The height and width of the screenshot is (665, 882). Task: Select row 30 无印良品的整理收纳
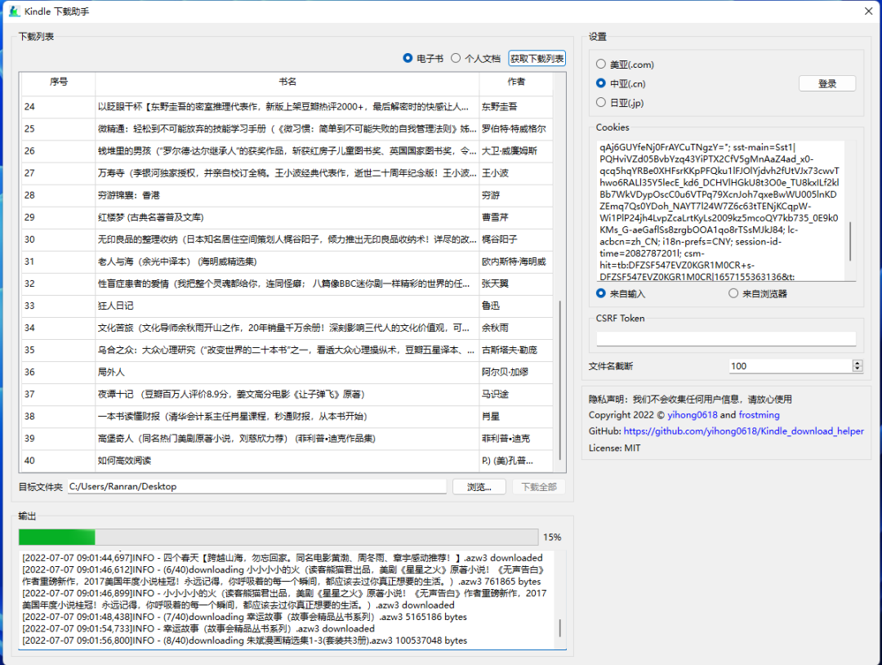(x=287, y=239)
